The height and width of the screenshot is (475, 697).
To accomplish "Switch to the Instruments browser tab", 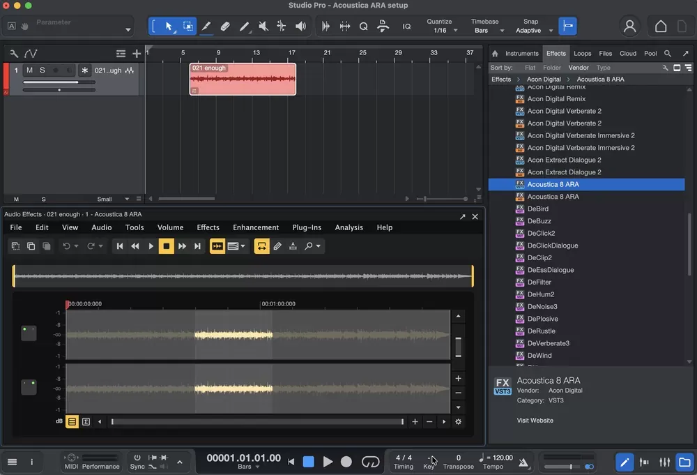I will [x=522, y=54].
